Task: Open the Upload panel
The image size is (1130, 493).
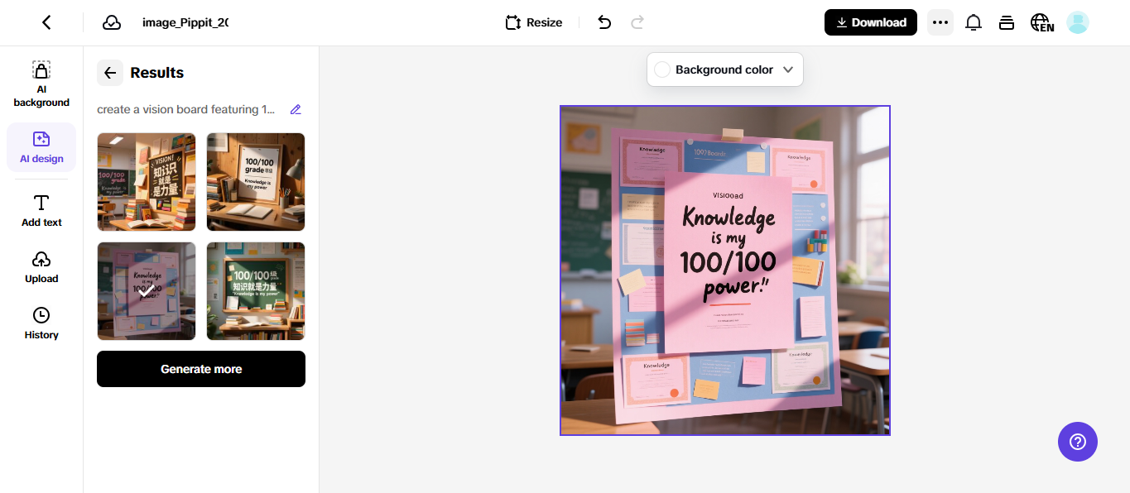Action: 41,267
